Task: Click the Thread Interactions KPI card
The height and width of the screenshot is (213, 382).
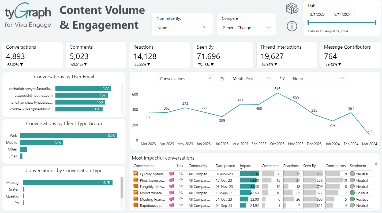Action: pos(287,55)
